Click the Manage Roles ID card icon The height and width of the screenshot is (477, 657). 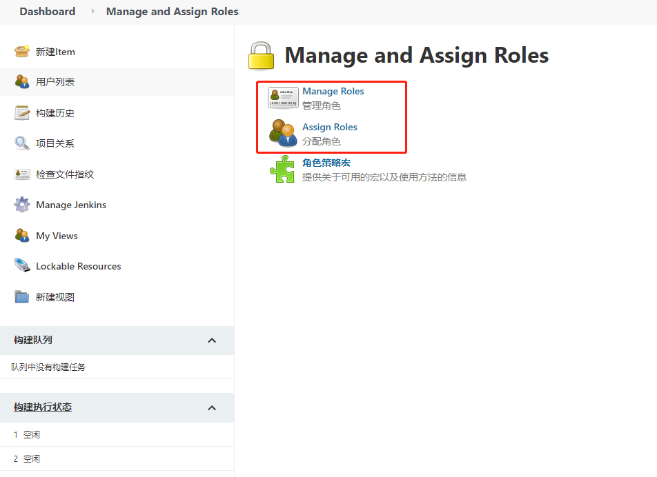pyautogui.click(x=283, y=98)
